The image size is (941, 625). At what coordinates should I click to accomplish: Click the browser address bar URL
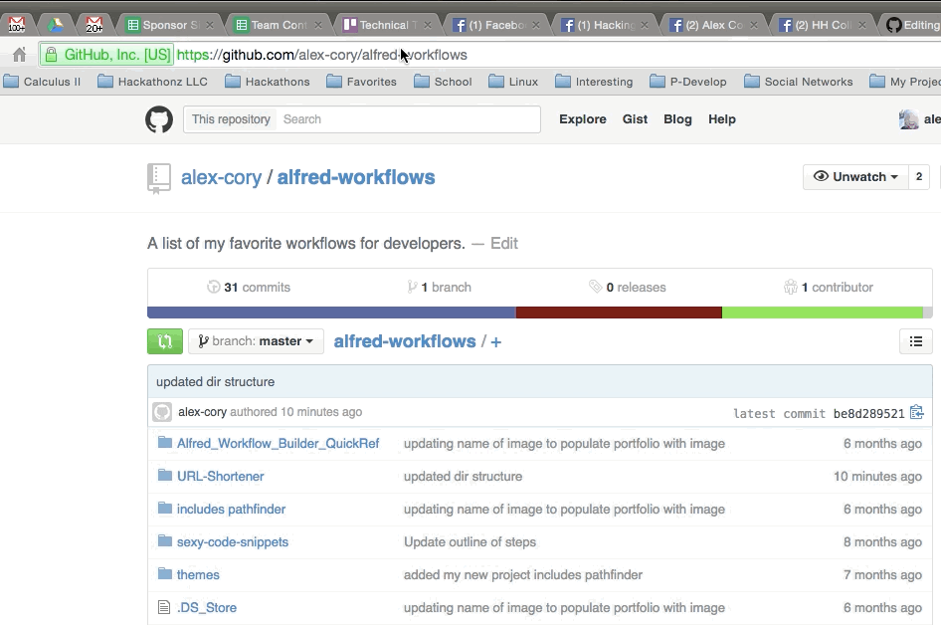(x=321, y=55)
